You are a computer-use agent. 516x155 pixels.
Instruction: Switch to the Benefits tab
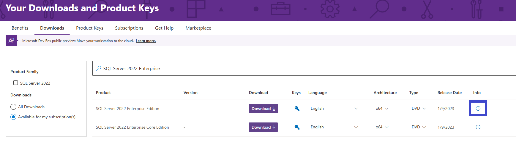pyautogui.click(x=20, y=28)
